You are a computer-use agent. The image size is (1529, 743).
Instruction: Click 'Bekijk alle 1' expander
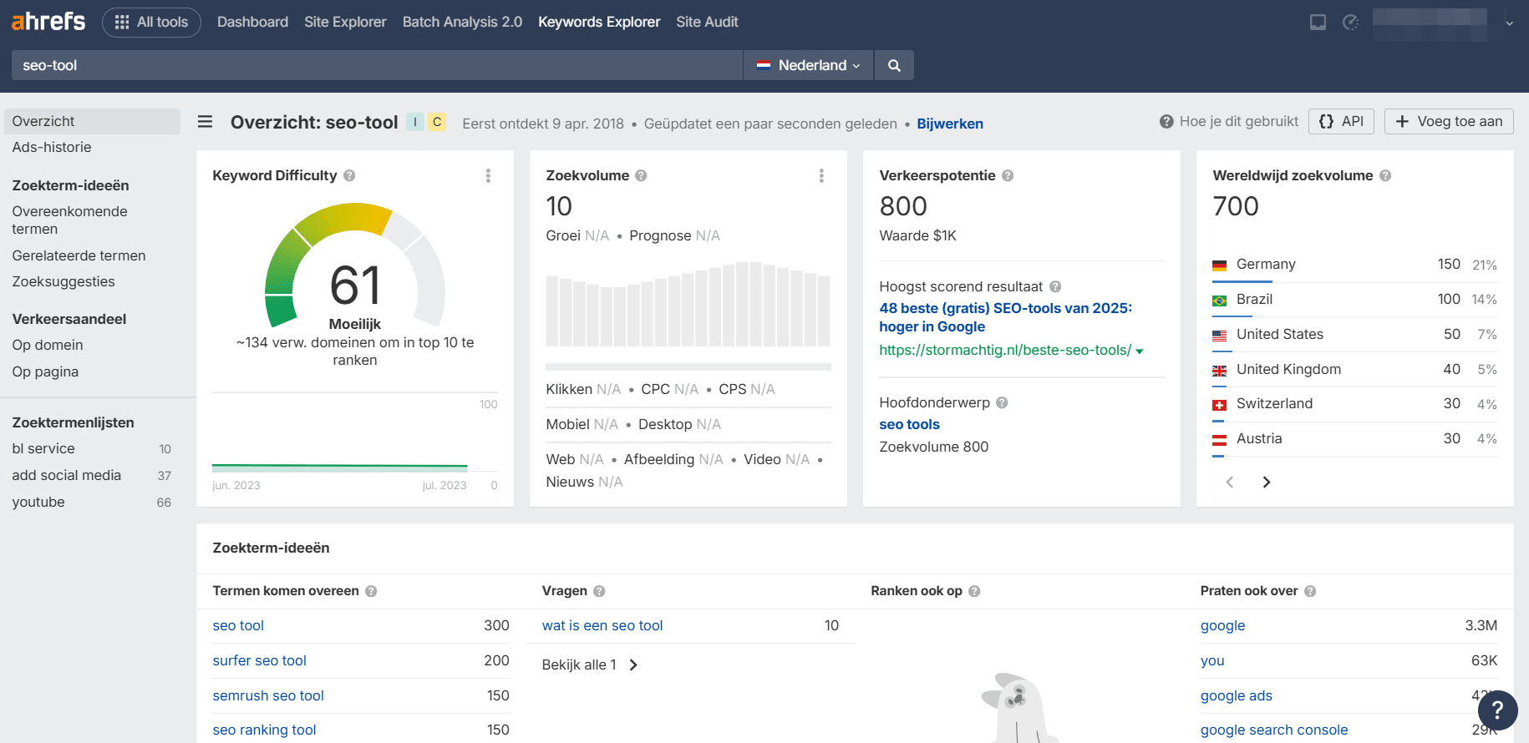[x=590, y=665]
